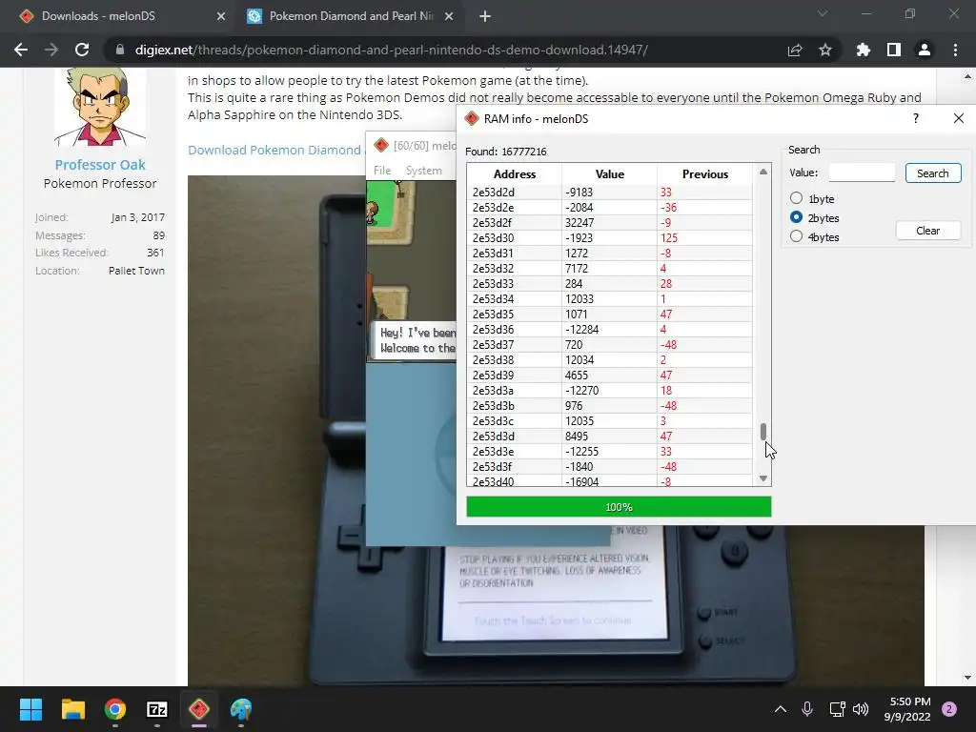Click the volume speaker tray icon
976x732 pixels.
861,709
